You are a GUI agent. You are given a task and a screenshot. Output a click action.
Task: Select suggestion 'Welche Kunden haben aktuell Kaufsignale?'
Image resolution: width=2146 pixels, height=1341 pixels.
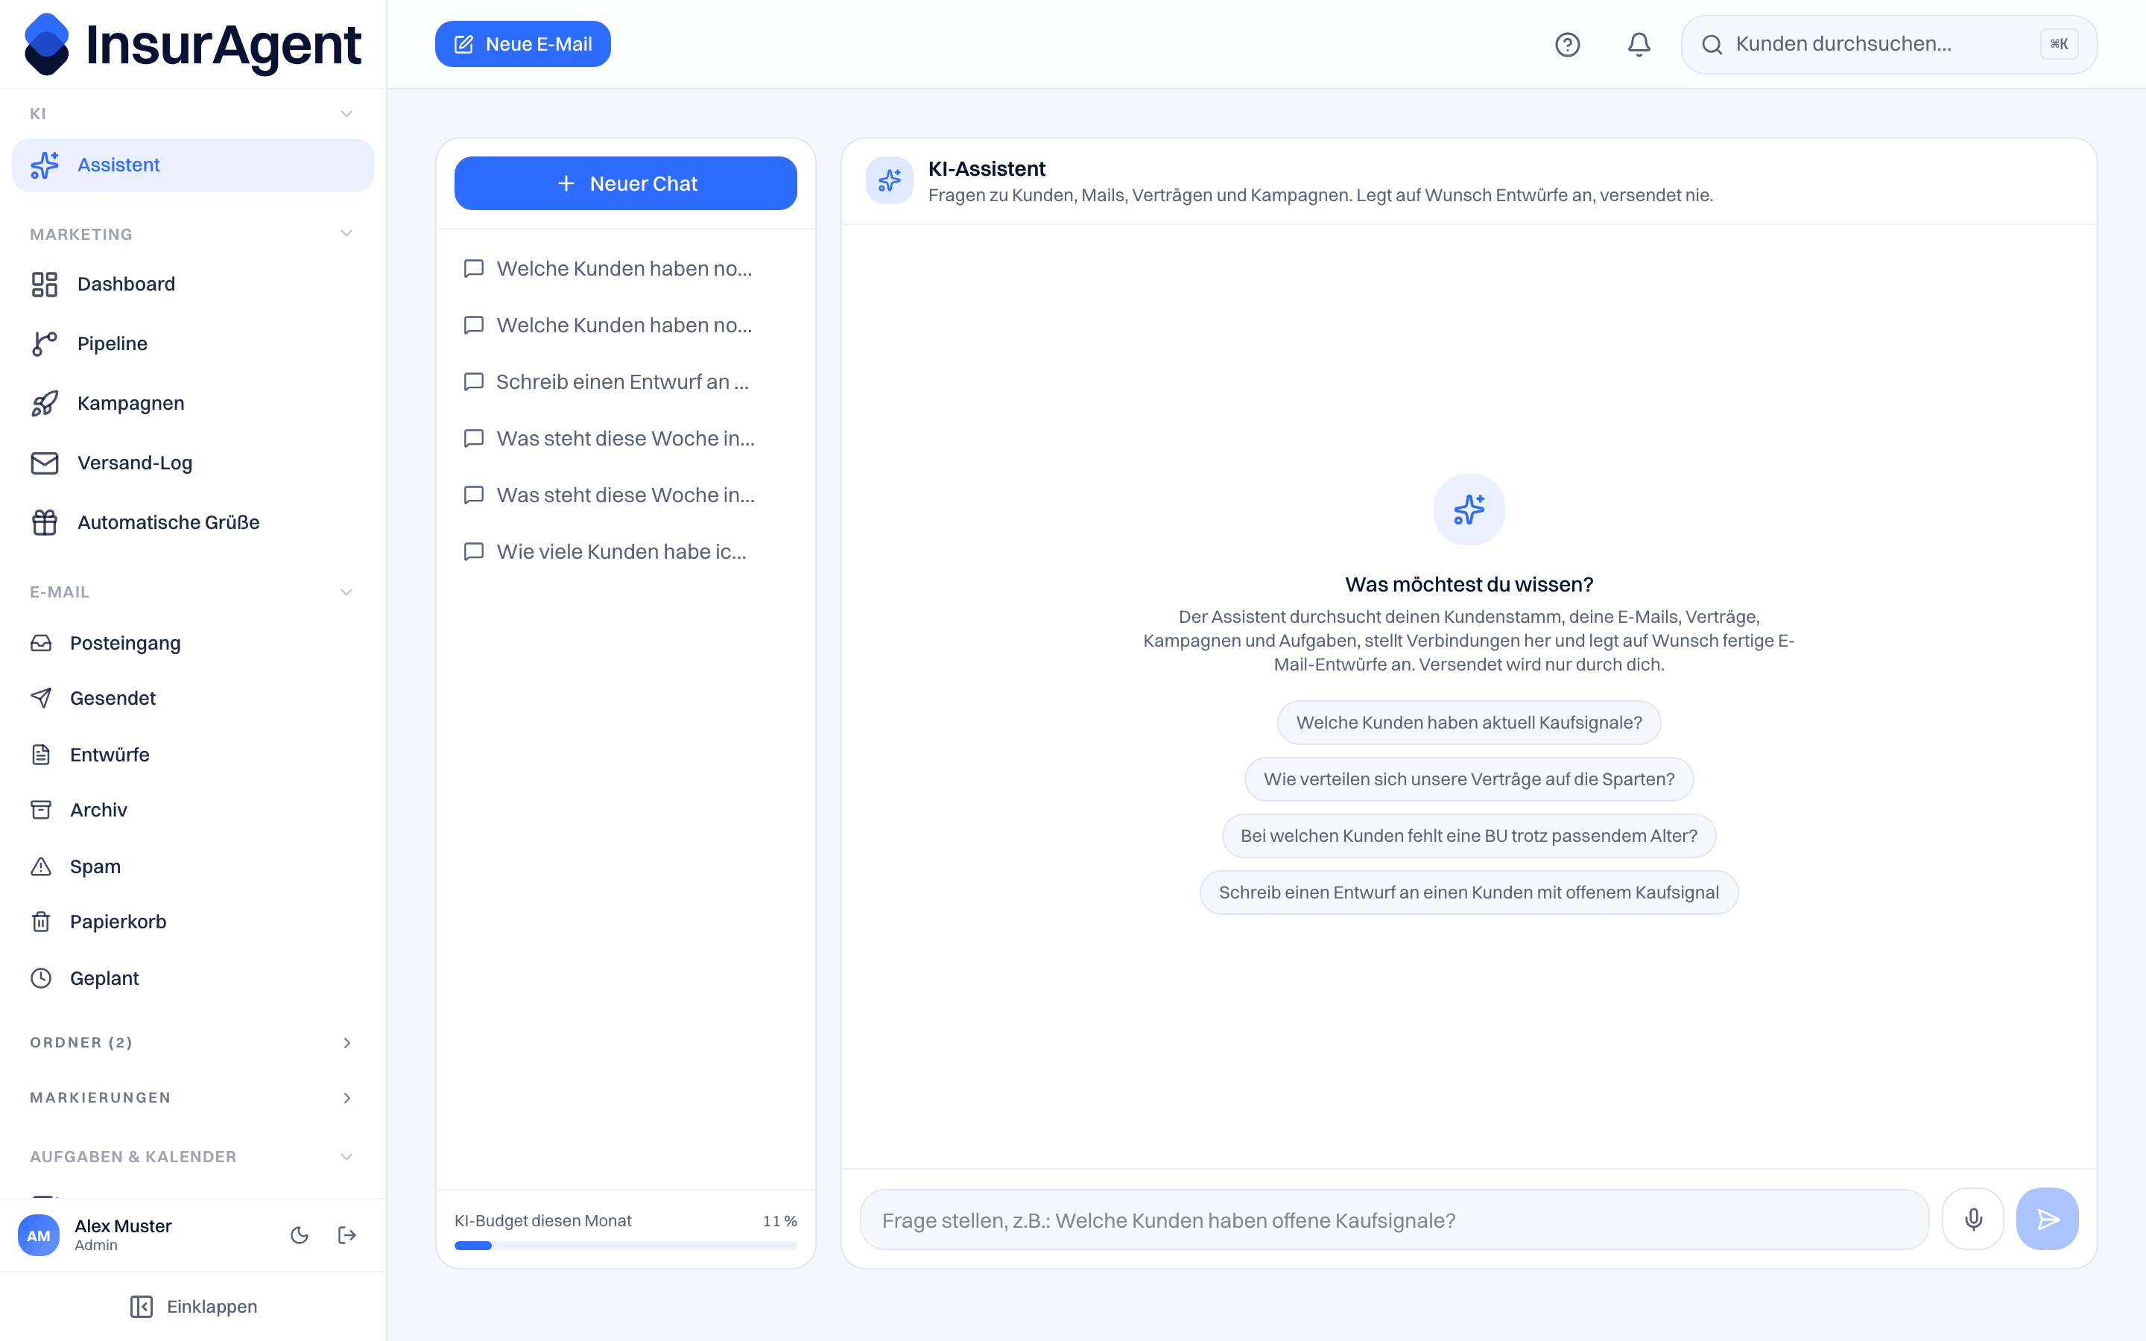[x=1469, y=723]
